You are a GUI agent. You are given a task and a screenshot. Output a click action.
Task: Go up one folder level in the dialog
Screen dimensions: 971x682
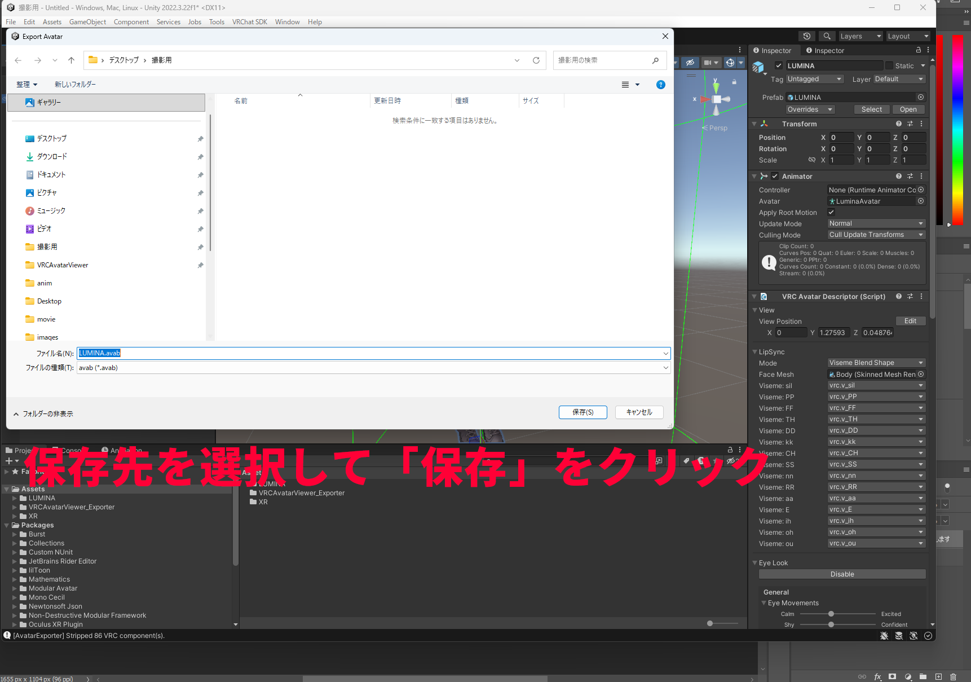click(71, 60)
